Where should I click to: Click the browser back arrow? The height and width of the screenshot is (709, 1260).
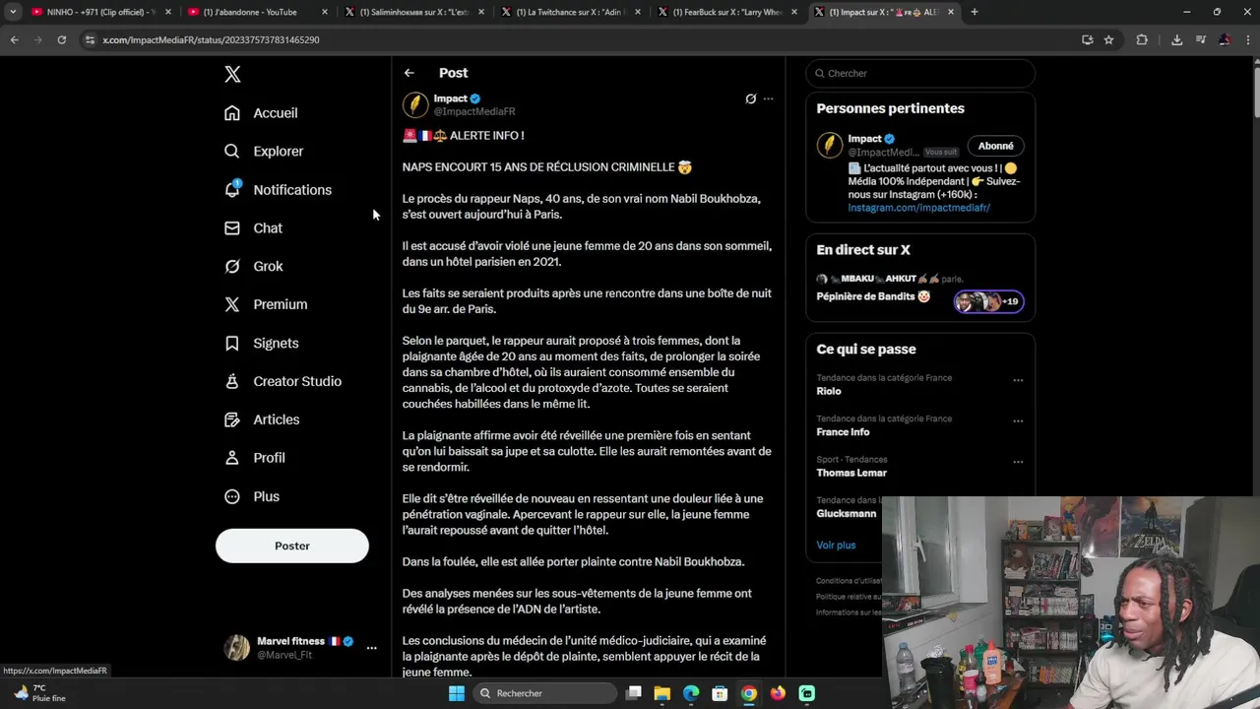(14, 39)
